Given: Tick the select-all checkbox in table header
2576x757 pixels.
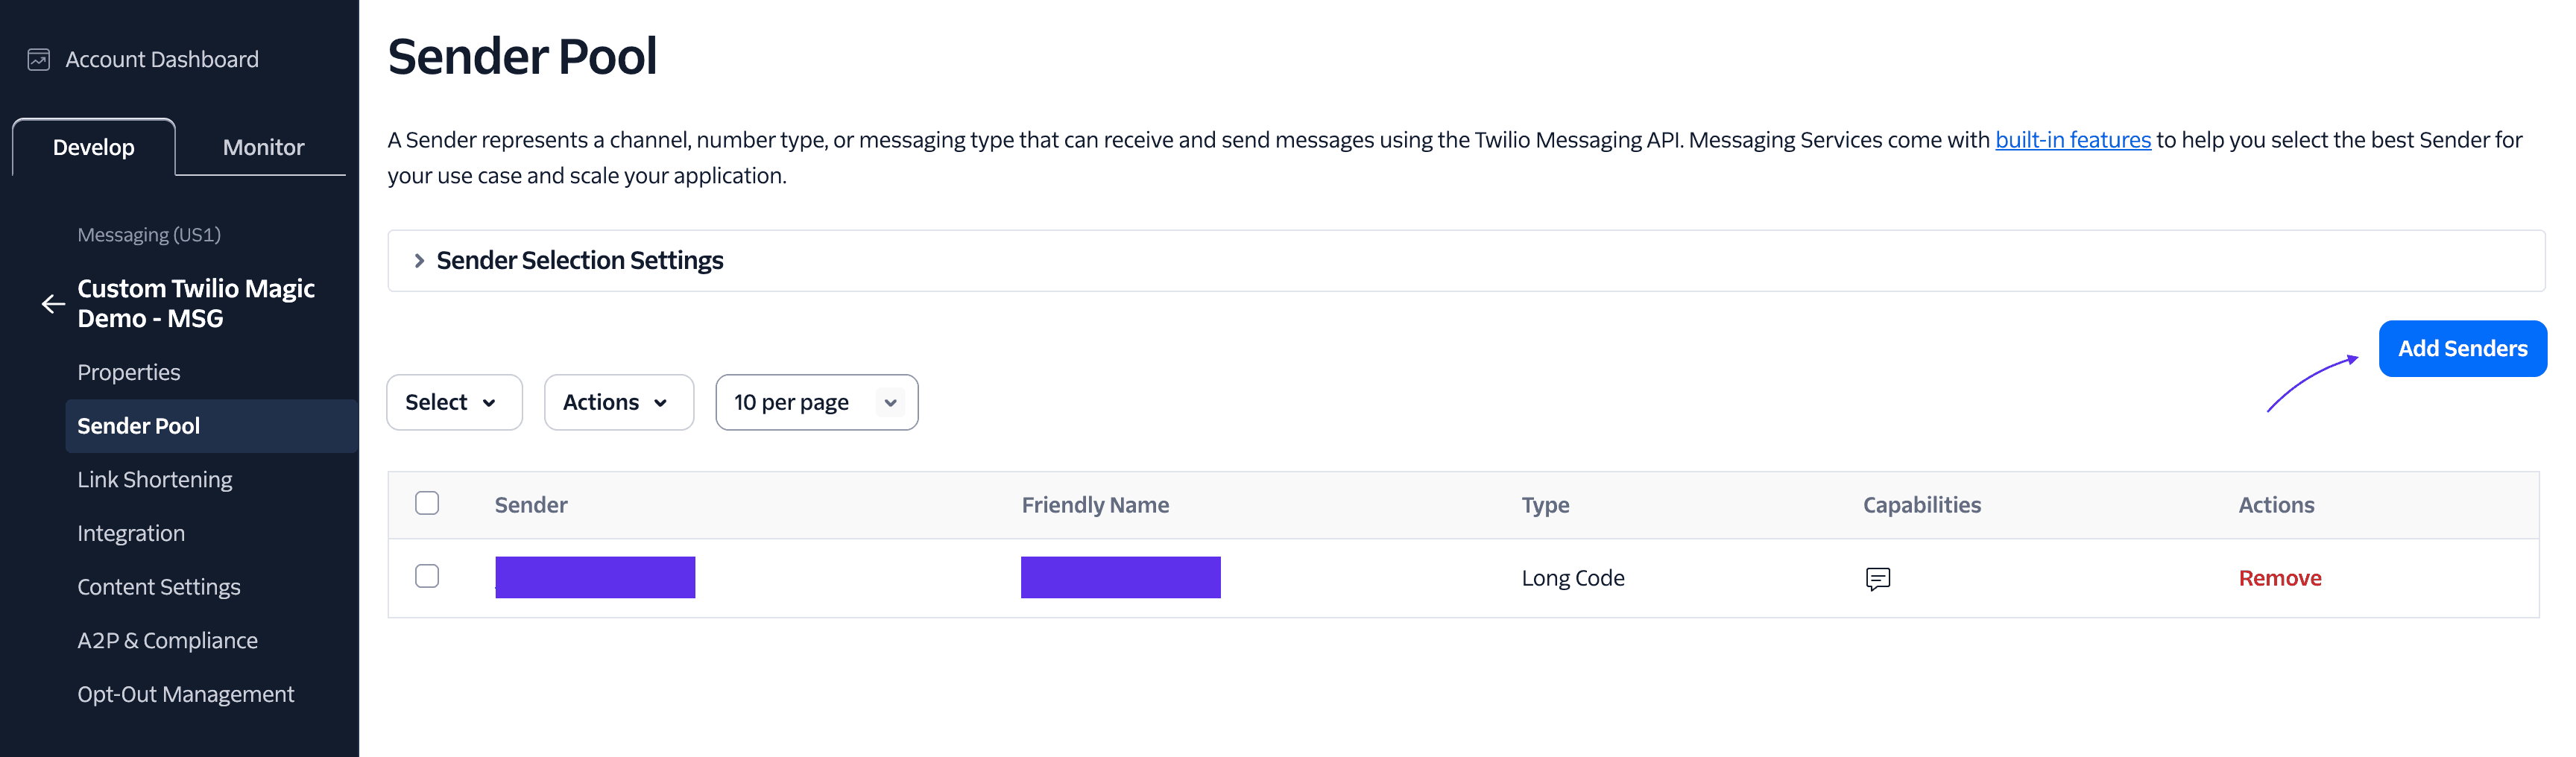Looking at the screenshot, I should click(427, 503).
